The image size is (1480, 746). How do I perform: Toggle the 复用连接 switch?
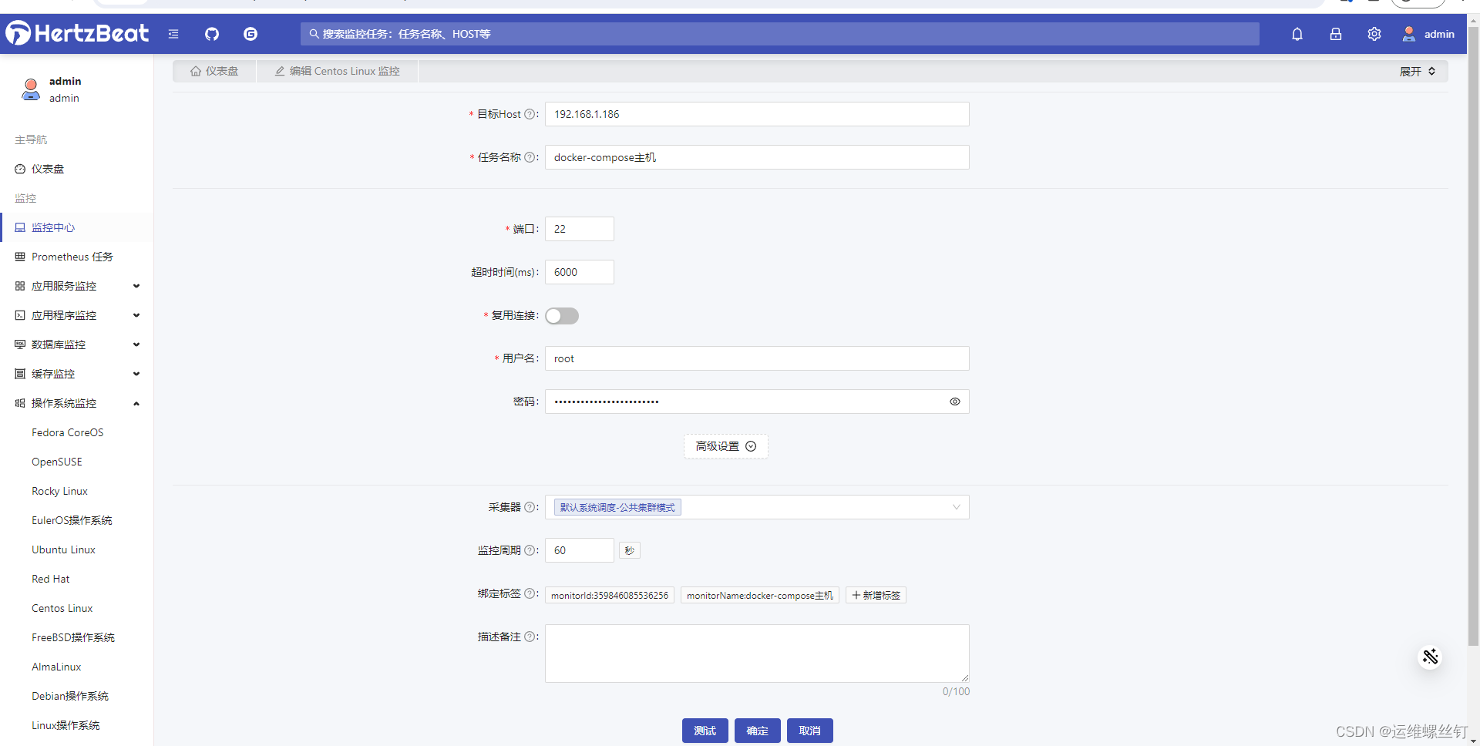[x=562, y=316]
